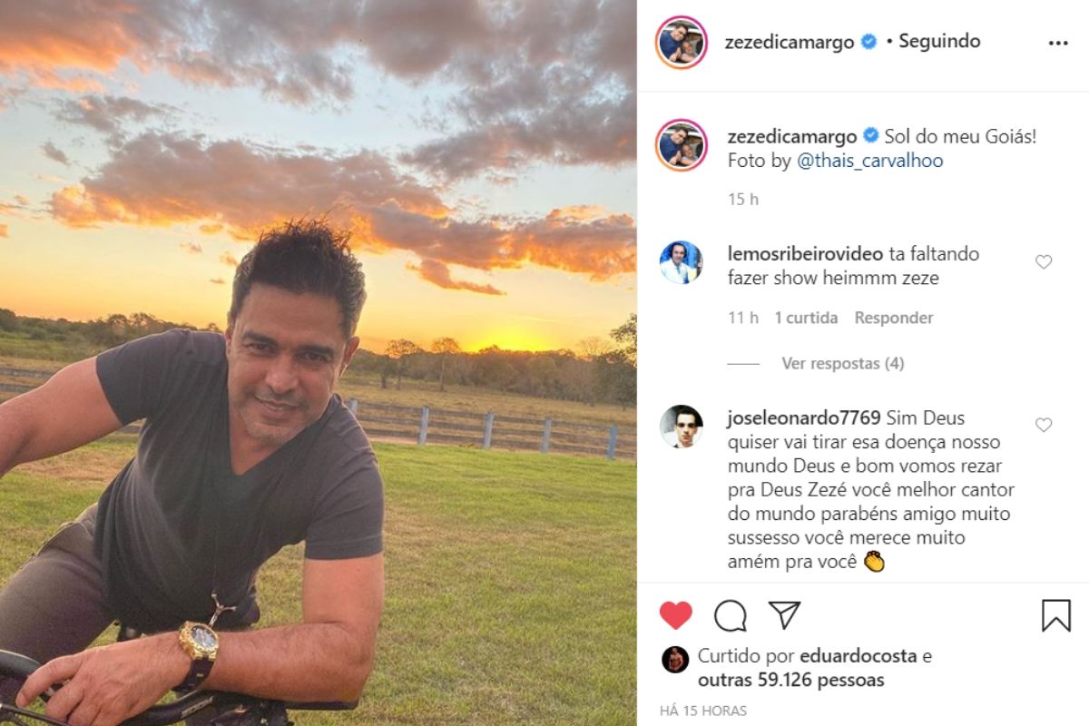Open the three-dot more options menu
Screen dimensions: 1089x726
pyautogui.click(x=1058, y=43)
